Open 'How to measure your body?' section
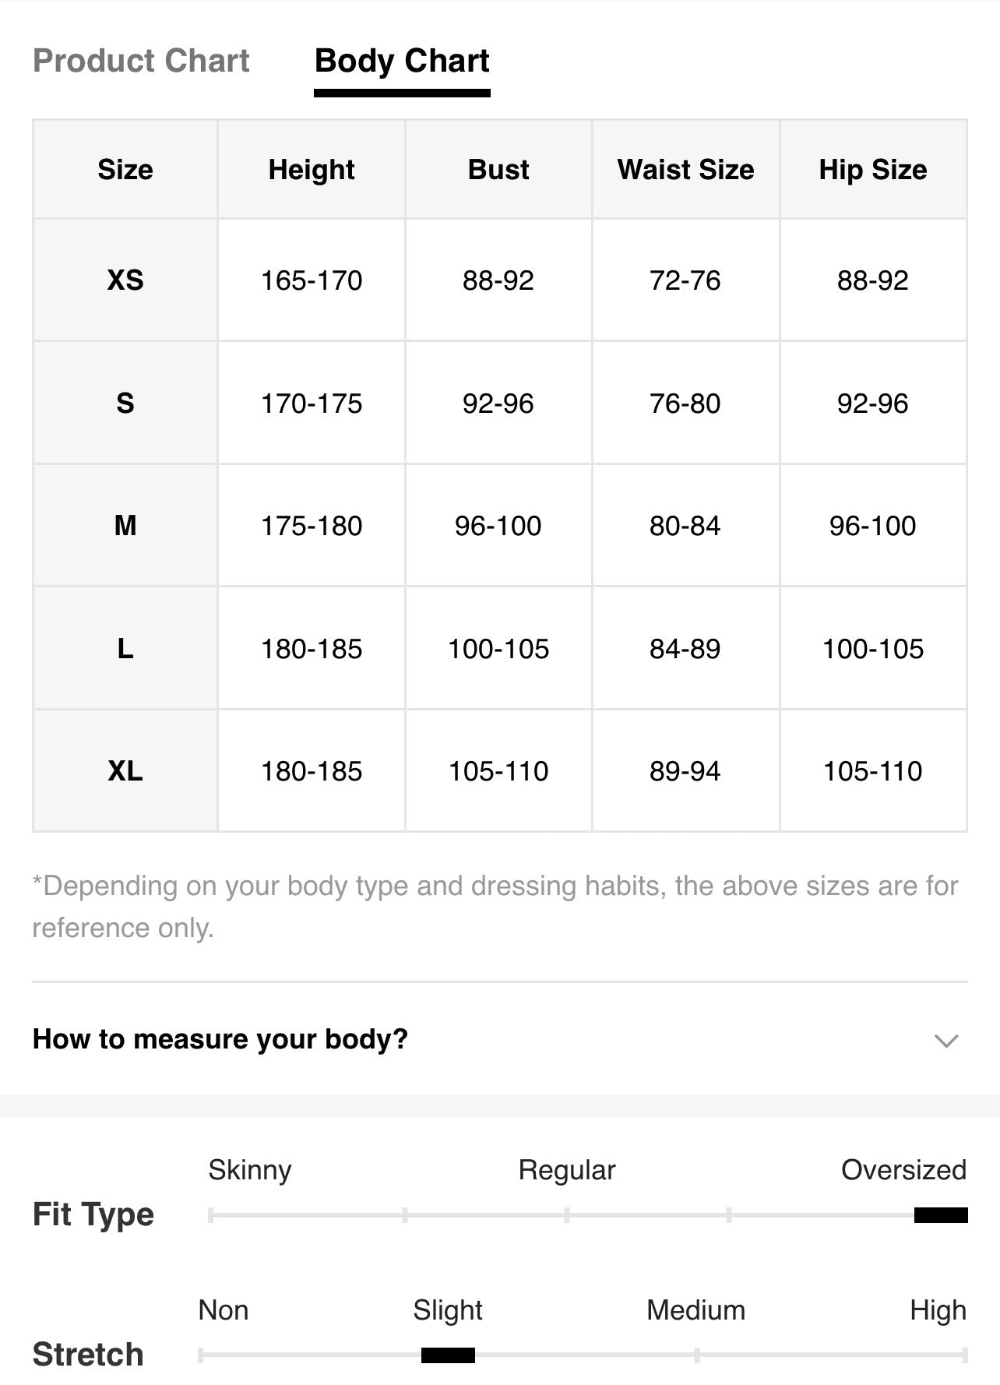Image resolution: width=1000 pixels, height=1385 pixels. [x=500, y=1039]
